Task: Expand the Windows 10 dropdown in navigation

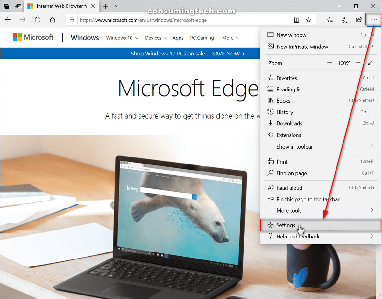Action: click(122, 38)
